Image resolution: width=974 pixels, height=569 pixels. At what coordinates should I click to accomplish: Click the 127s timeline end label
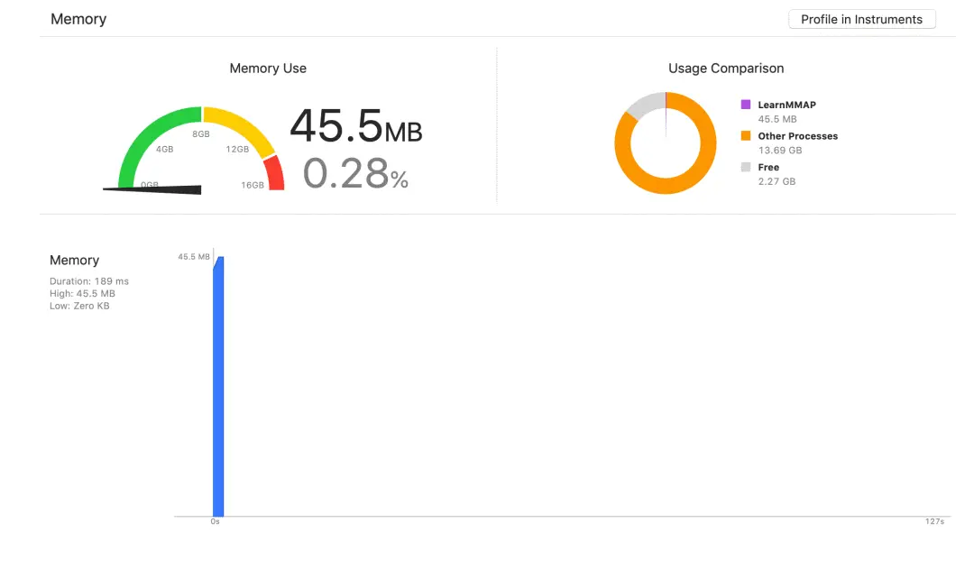coord(934,522)
